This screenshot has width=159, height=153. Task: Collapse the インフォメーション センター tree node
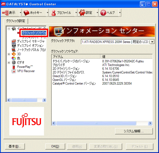pos(9,29)
